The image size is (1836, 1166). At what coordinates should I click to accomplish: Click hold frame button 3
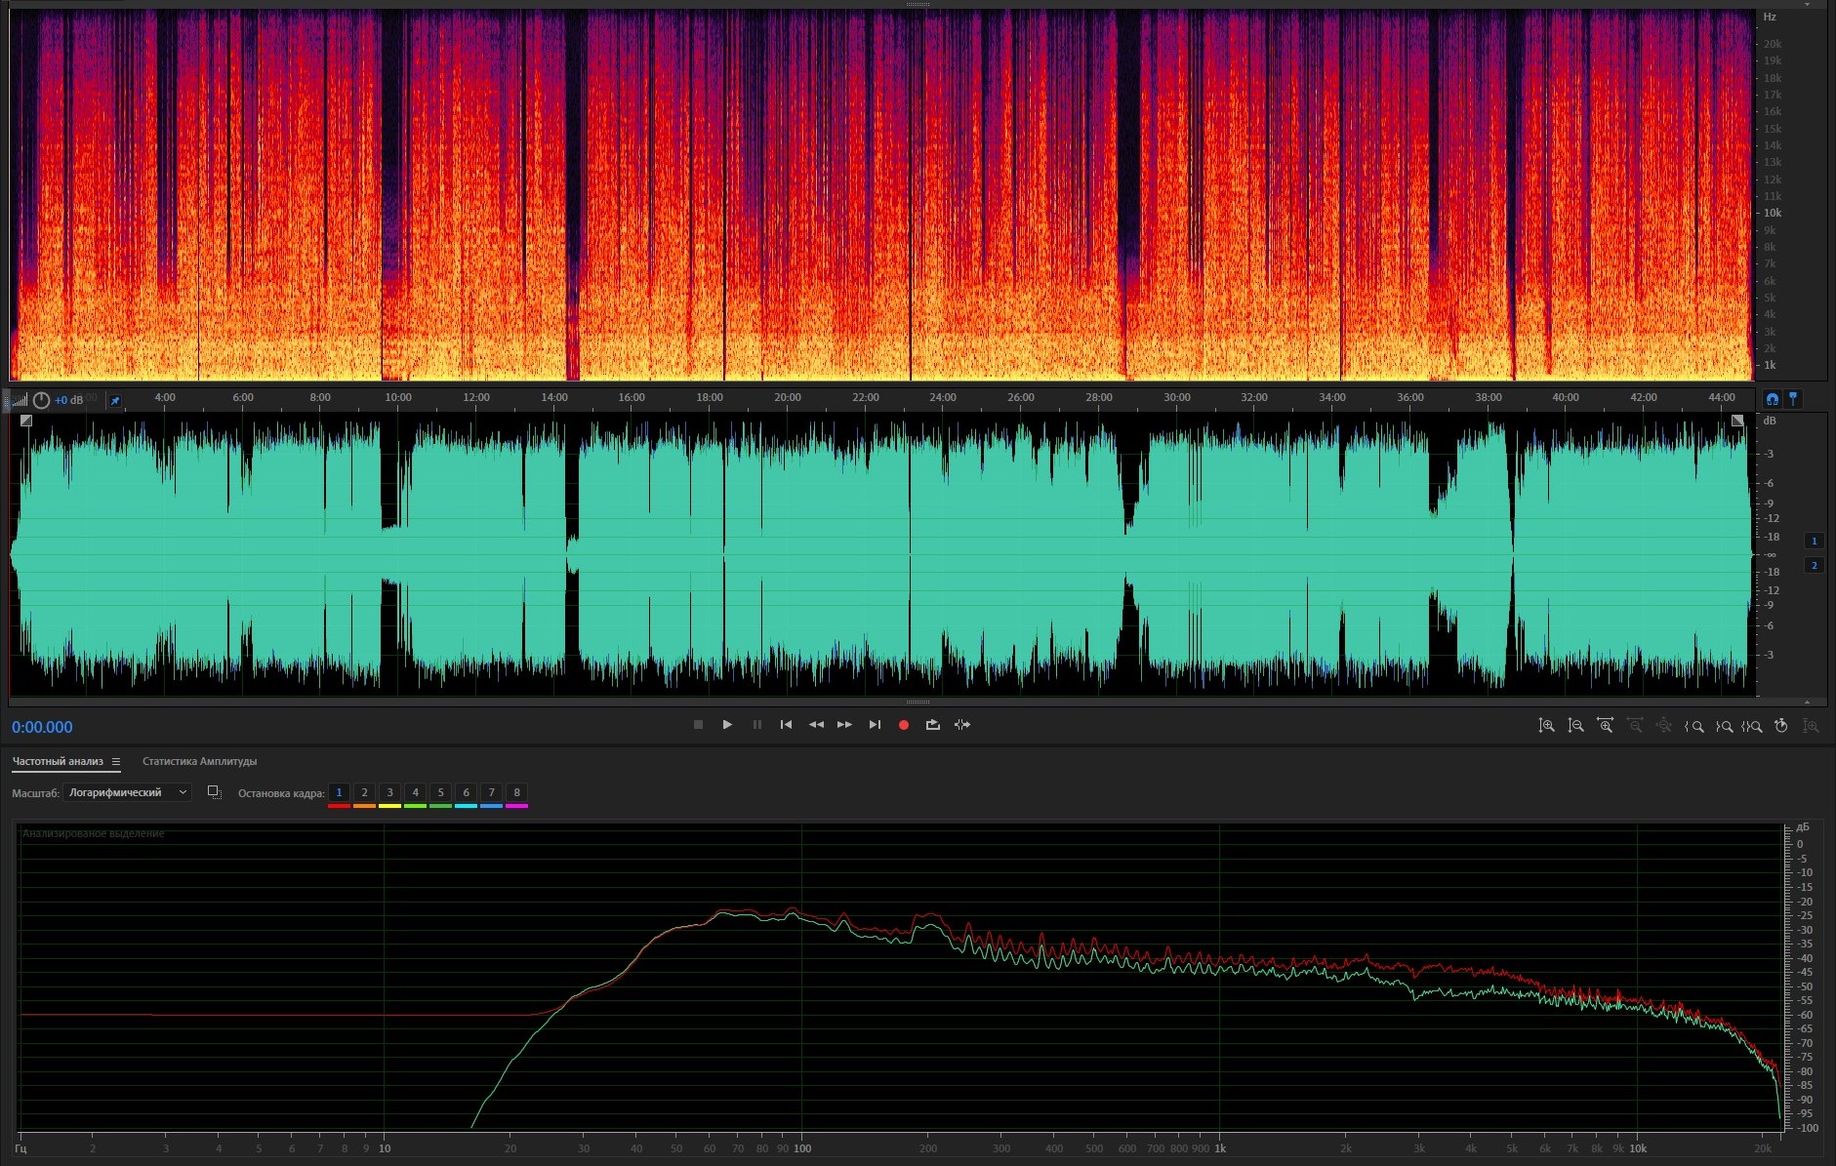point(389,792)
